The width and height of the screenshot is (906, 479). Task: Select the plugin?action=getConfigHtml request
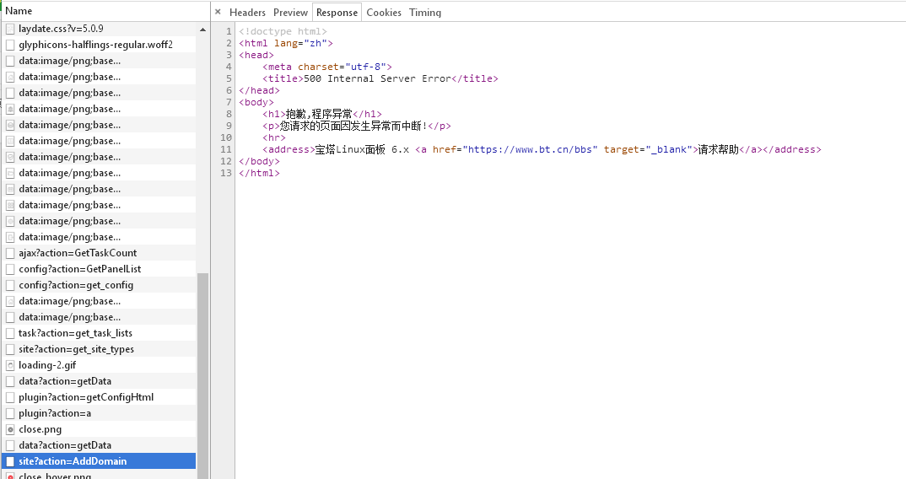click(x=99, y=397)
